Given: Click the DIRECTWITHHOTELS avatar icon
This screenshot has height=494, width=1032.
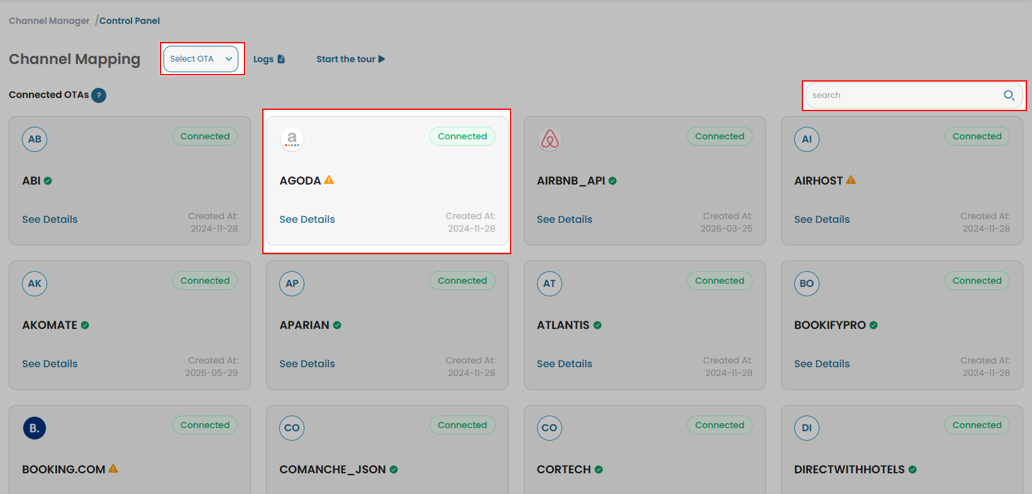Looking at the screenshot, I should (807, 428).
